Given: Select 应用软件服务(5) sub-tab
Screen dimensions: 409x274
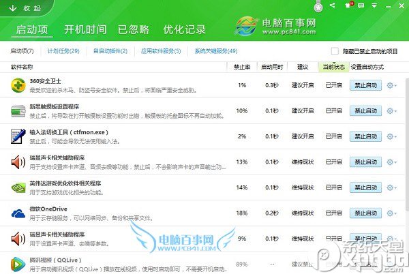Looking at the screenshot, I should [161, 51].
